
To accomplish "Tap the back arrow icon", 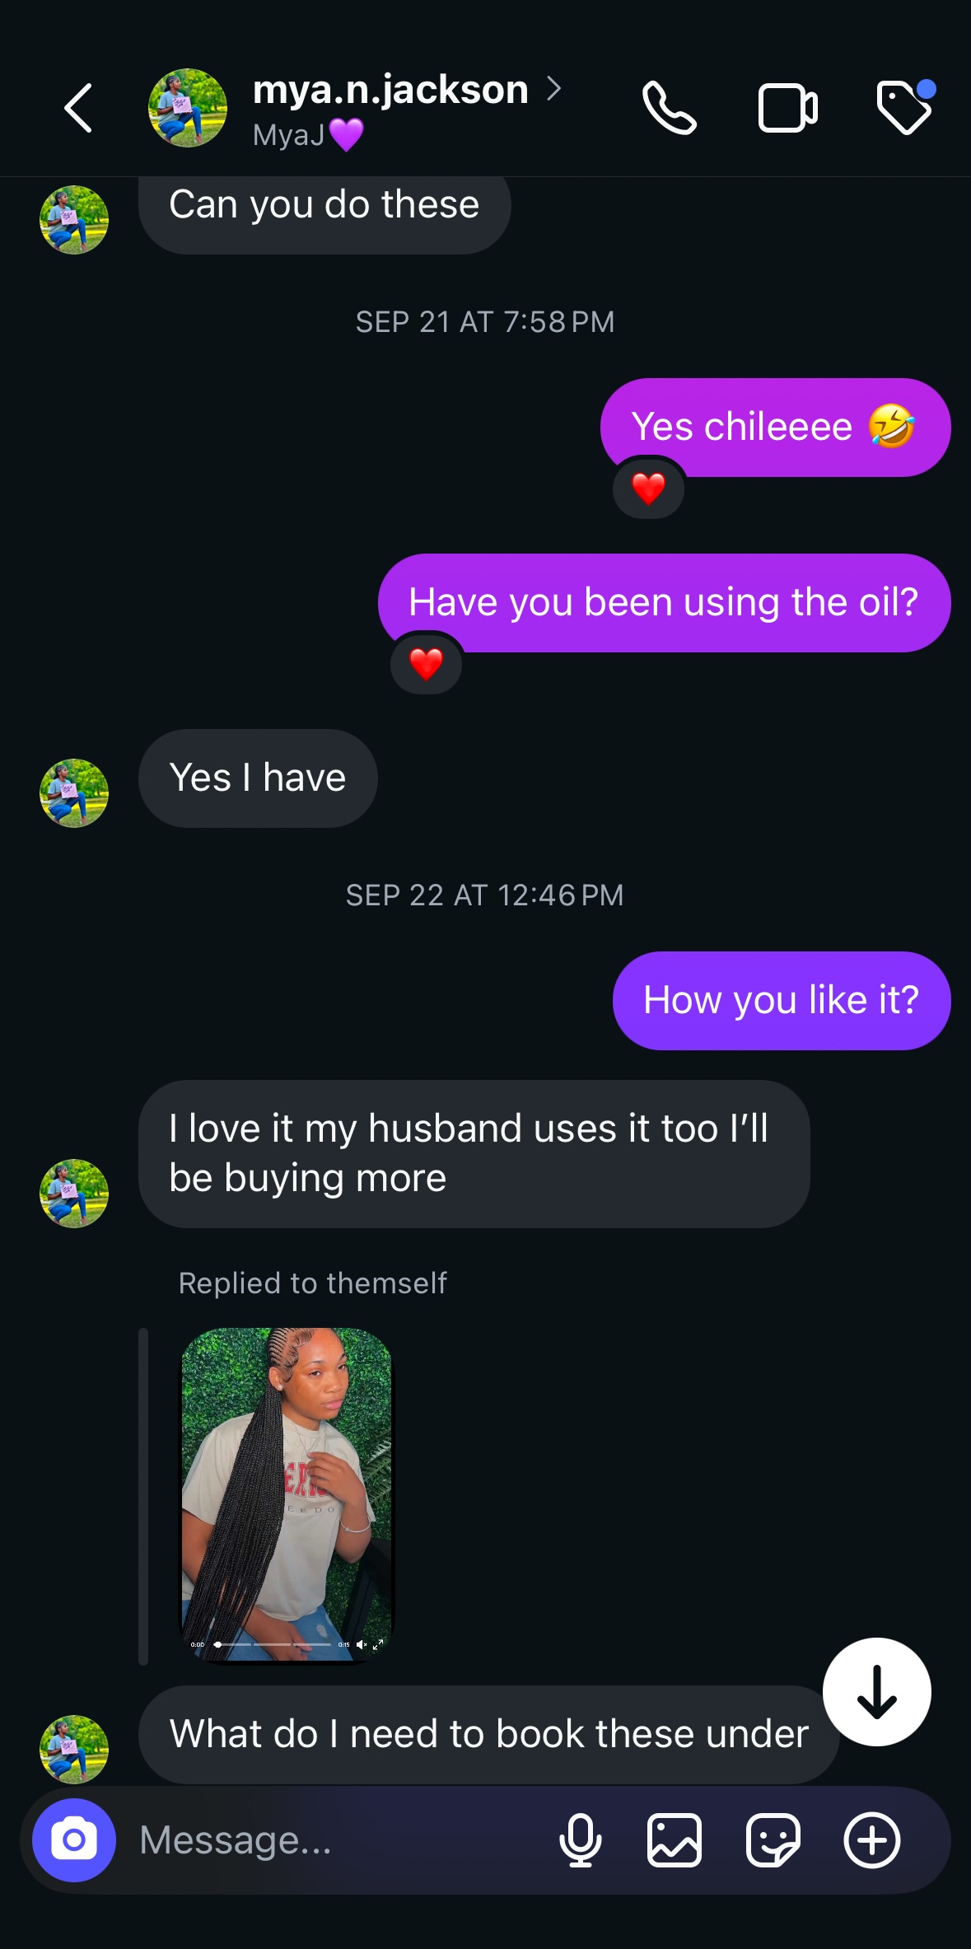I will [x=78, y=108].
